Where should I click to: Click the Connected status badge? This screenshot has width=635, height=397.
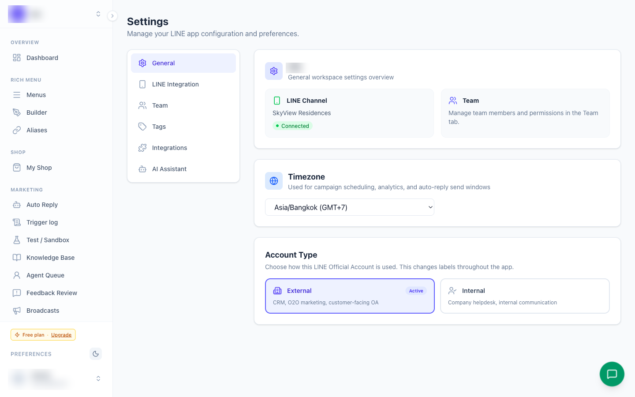tap(292, 126)
